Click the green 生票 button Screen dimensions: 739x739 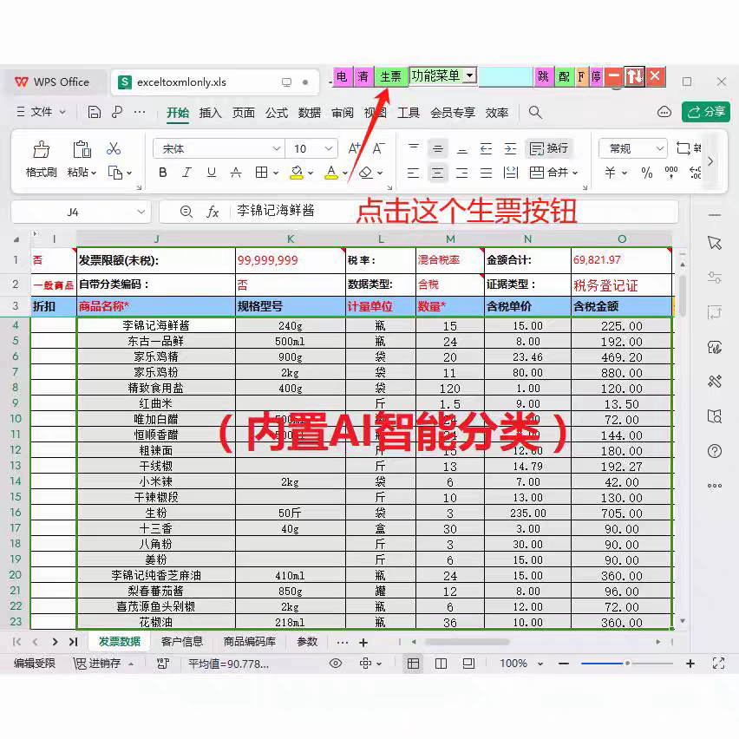click(x=390, y=75)
